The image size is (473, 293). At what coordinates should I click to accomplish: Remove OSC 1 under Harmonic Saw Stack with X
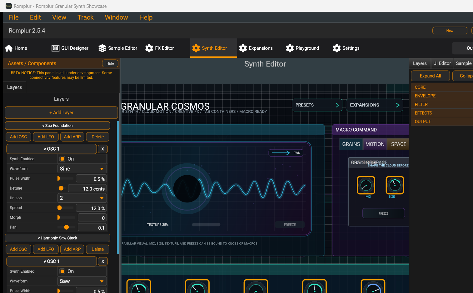click(x=103, y=261)
